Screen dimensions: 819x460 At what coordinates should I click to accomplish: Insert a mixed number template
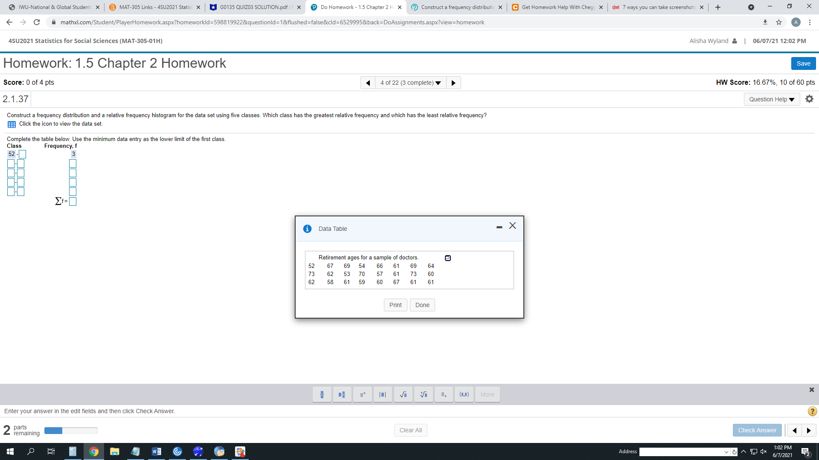point(342,394)
